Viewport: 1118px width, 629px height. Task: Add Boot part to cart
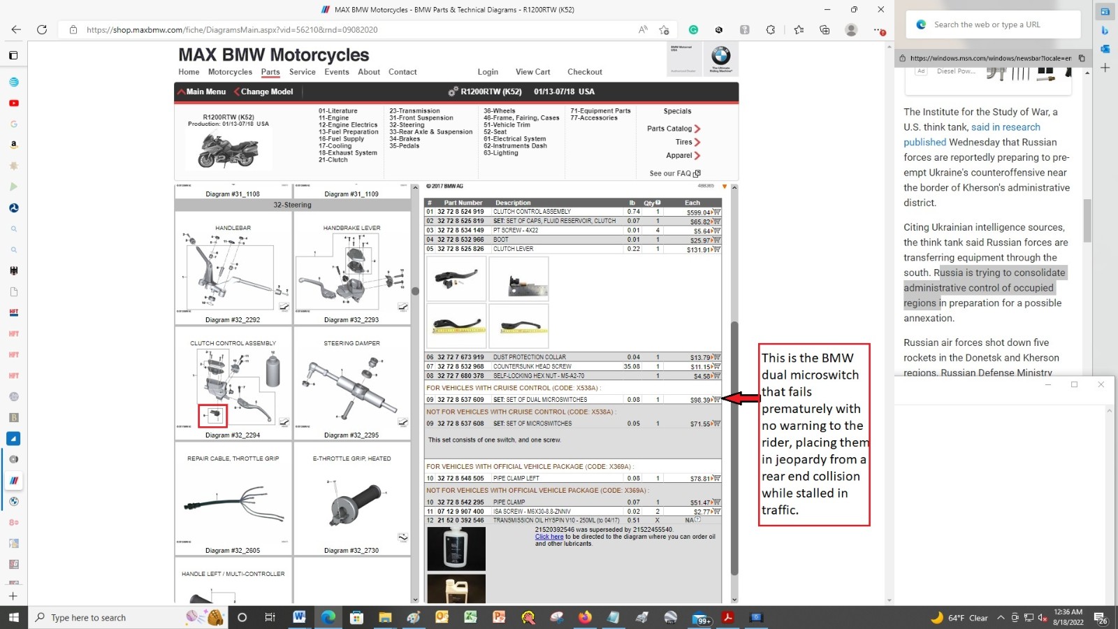pyautogui.click(x=716, y=240)
